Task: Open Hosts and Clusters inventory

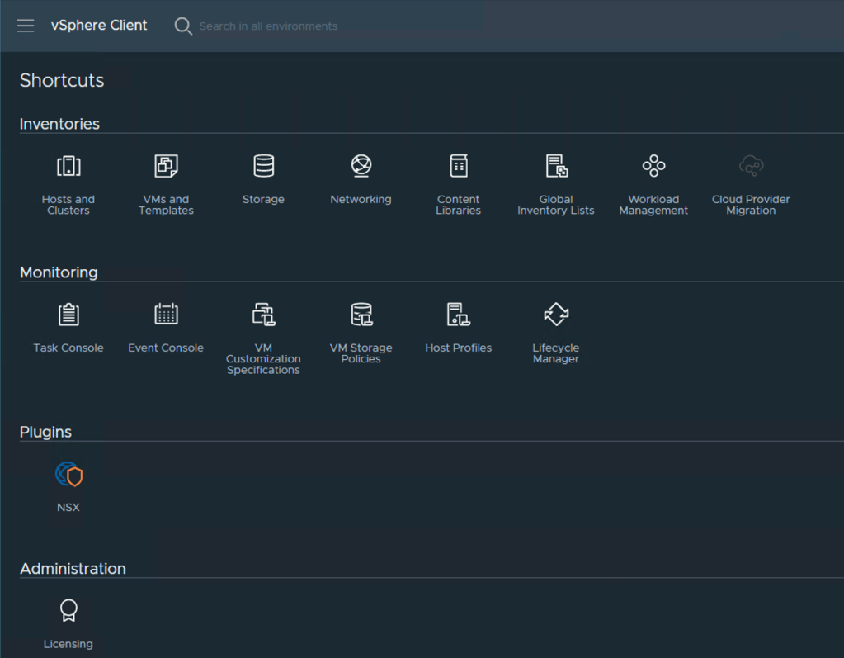Action: pos(68,167)
